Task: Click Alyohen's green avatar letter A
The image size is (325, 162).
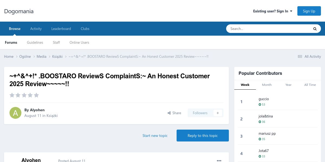Action: click(x=15, y=113)
